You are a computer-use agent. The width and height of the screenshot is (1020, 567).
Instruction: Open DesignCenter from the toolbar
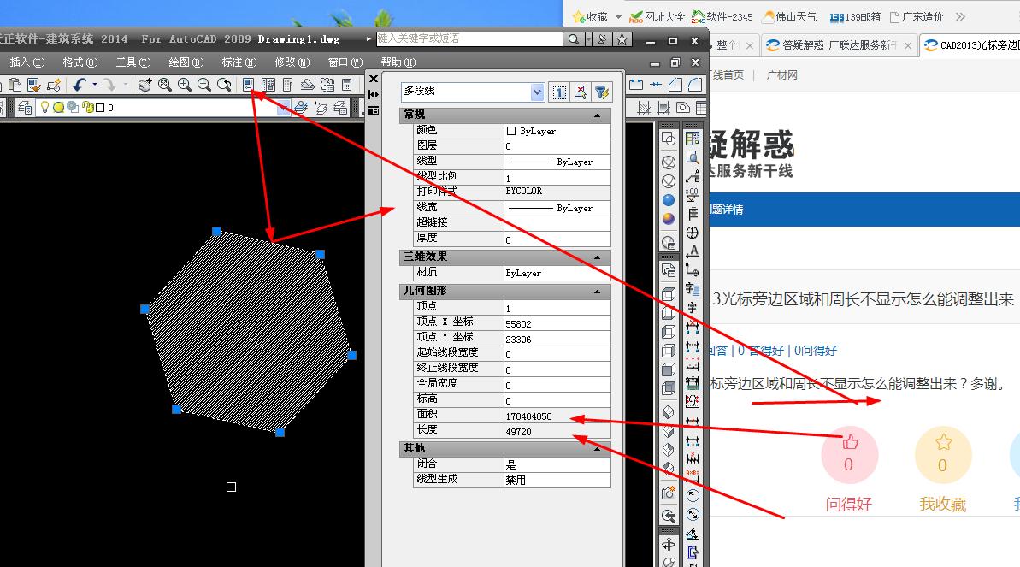coord(268,85)
